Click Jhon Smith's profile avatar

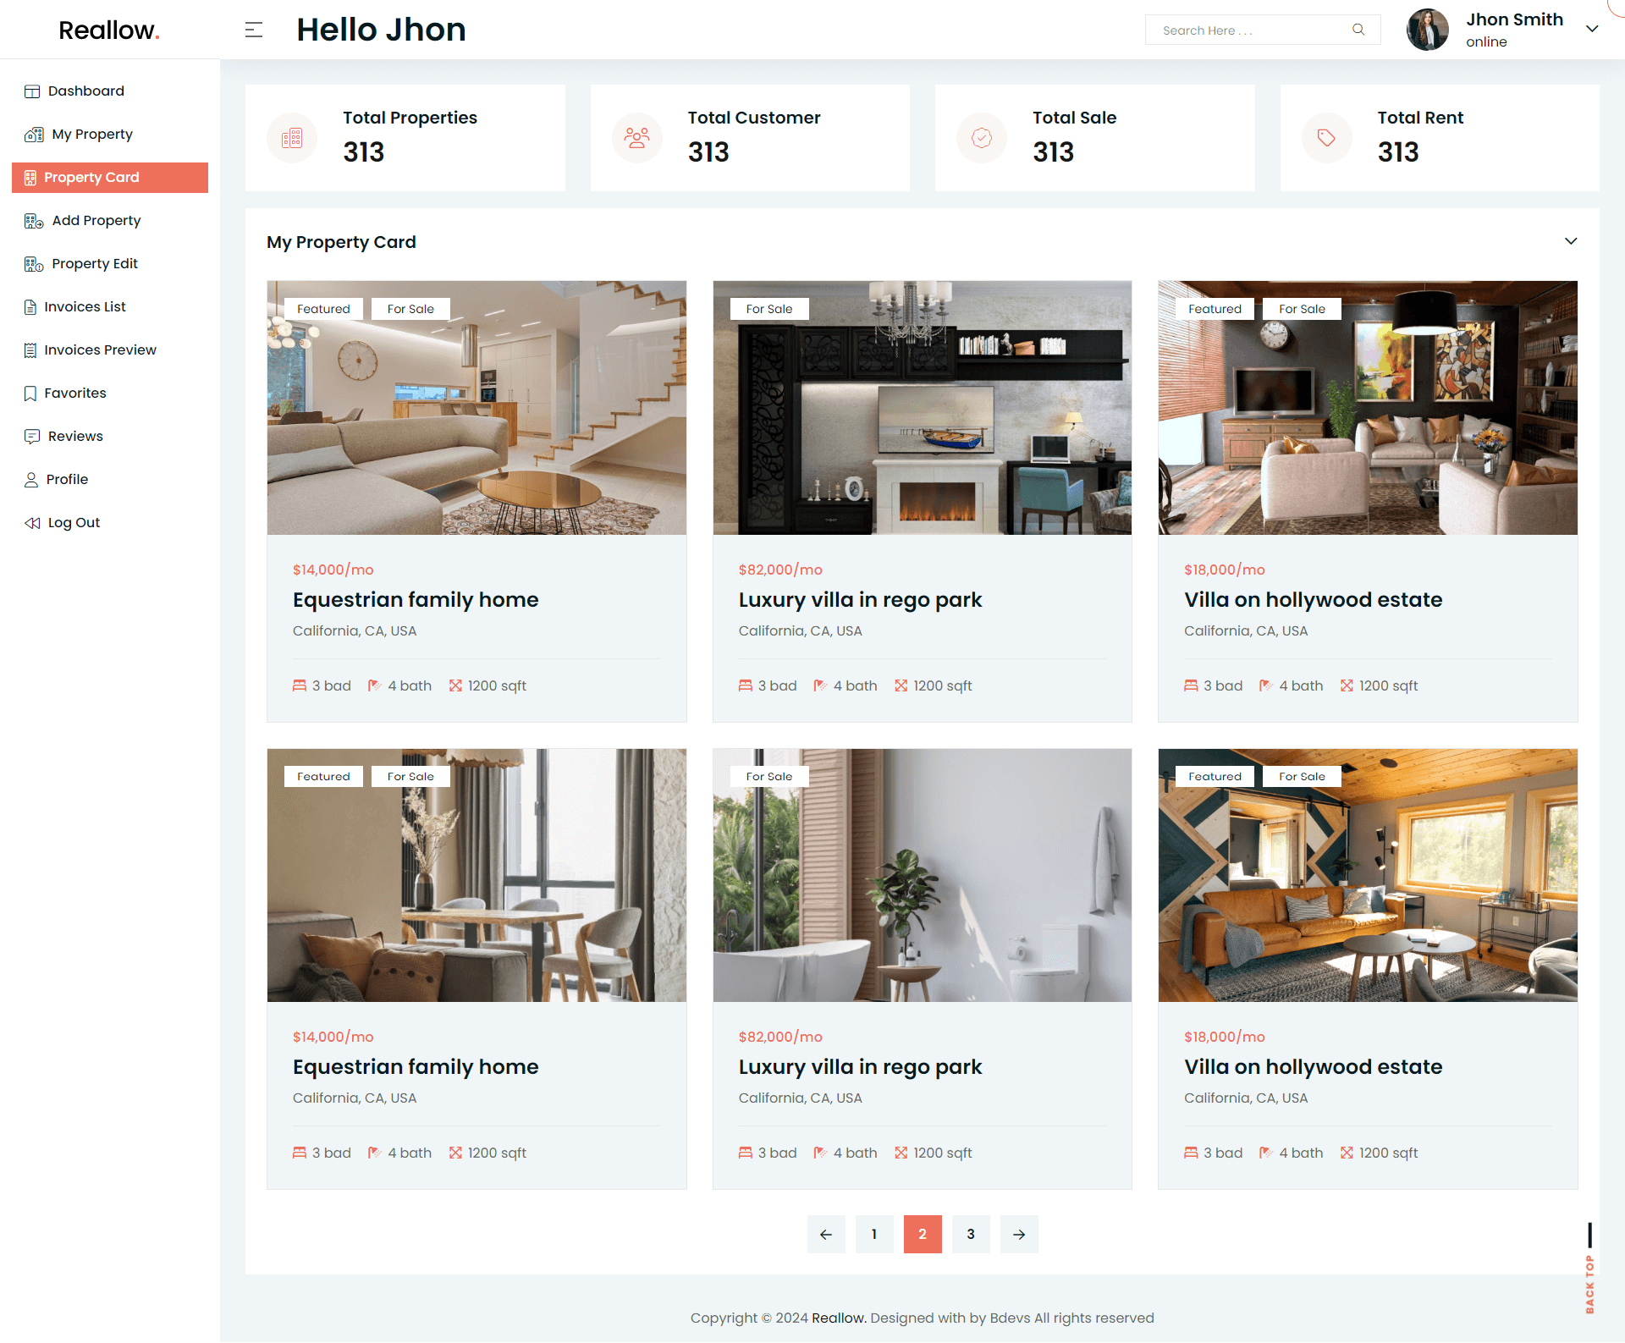point(1427,30)
